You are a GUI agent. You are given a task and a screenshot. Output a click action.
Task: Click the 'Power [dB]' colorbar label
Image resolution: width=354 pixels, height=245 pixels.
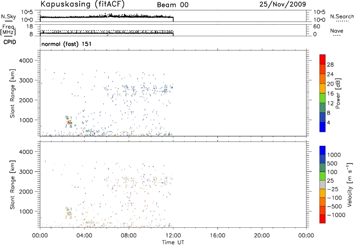pyautogui.click(x=338, y=93)
